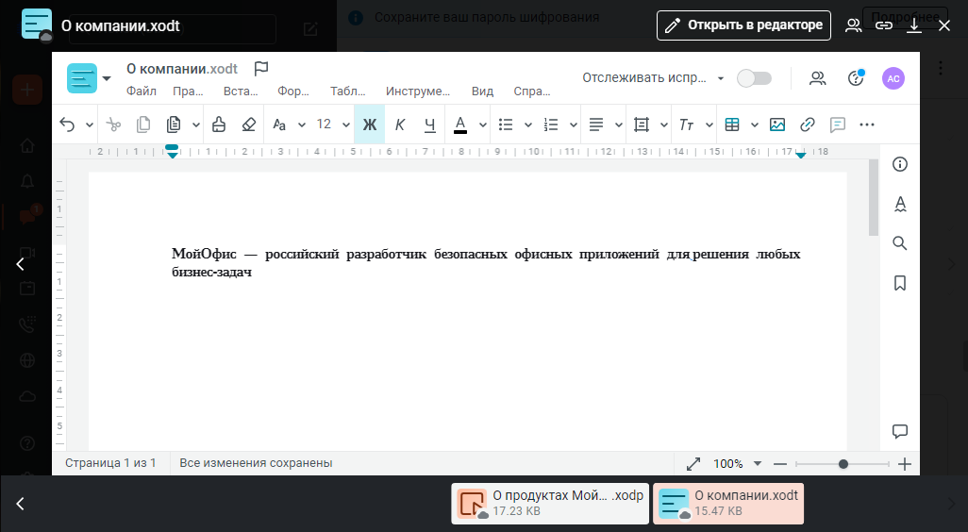
Task: Insert a numbered list
Action: click(551, 125)
